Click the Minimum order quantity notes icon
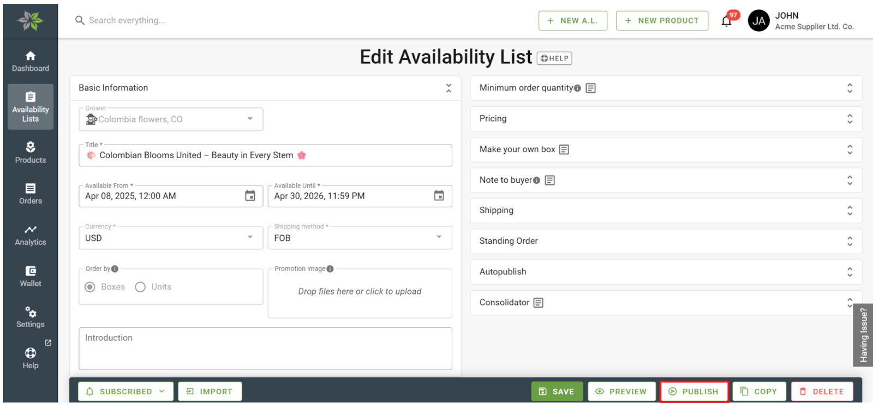Viewport: 873px width, 403px height. (x=590, y=88)
